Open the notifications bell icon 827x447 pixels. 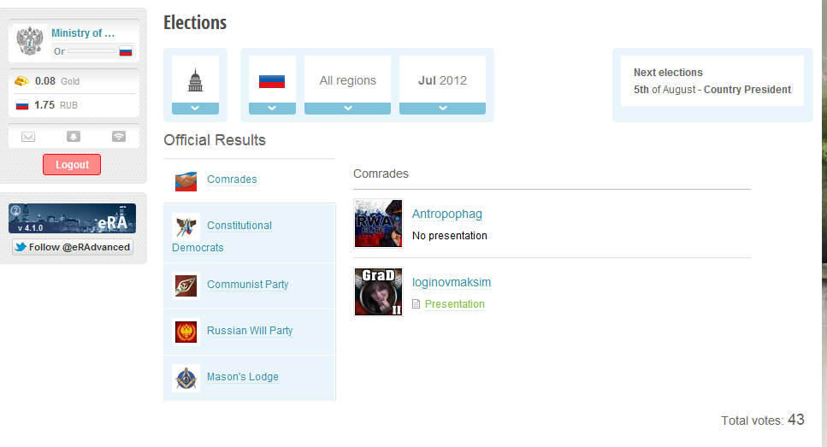(74, 137)
